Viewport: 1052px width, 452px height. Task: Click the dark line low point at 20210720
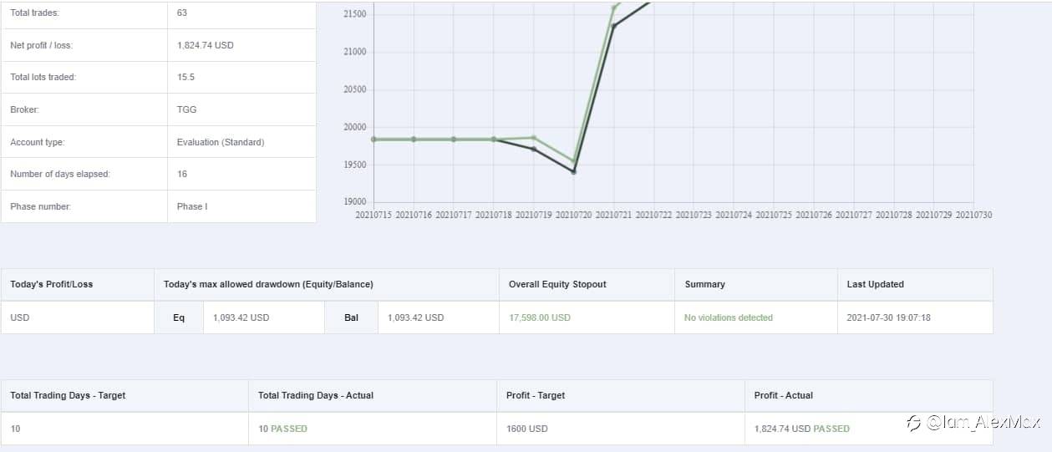point(573,171)
